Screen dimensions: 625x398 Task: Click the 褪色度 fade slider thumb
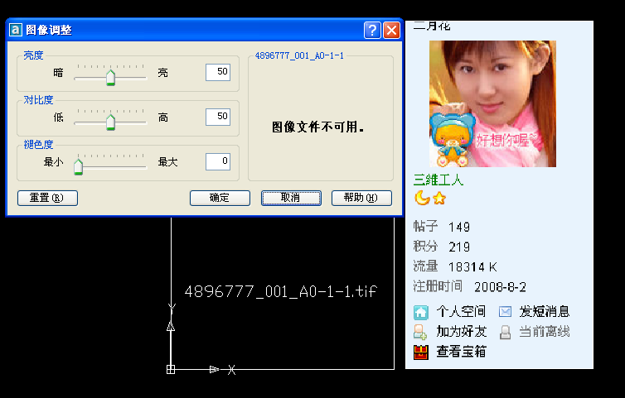click(78, 166)
